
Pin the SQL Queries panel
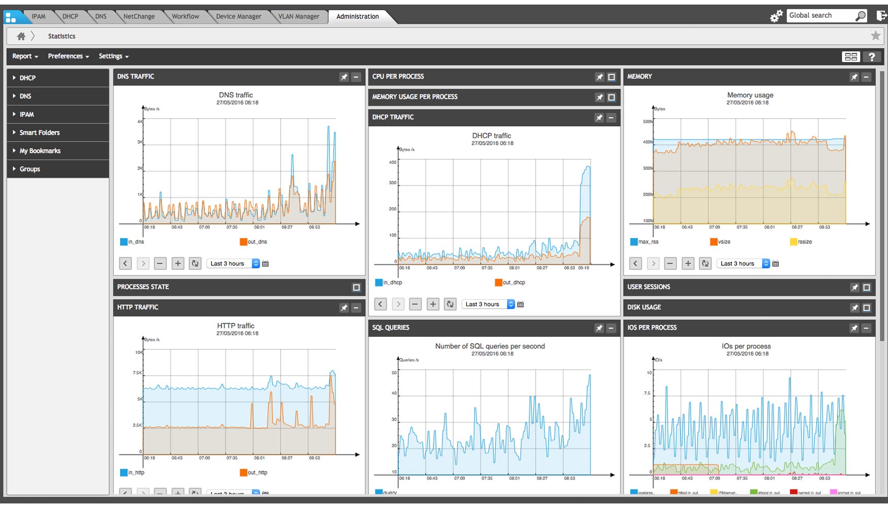599,328
